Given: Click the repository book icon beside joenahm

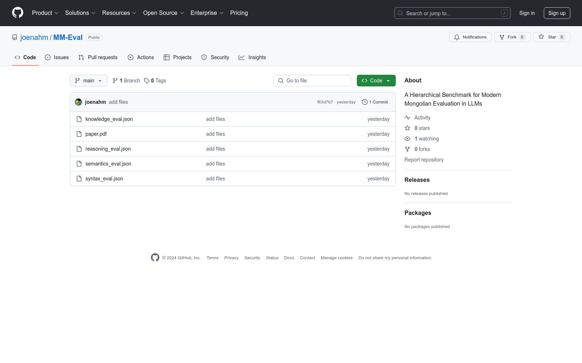Looking at the screenshot, I should pyautogui.click(x=15, y=37).
